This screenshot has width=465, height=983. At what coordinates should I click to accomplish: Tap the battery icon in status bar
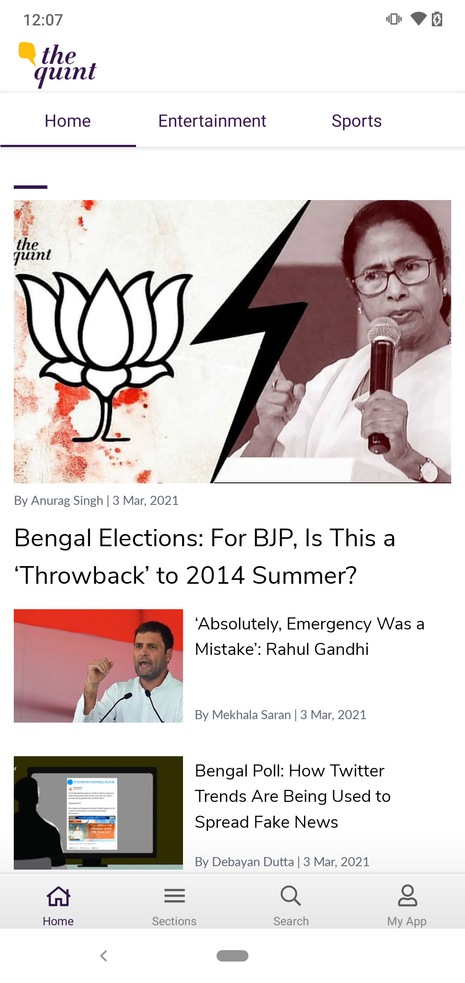click(x=437, y=19)
